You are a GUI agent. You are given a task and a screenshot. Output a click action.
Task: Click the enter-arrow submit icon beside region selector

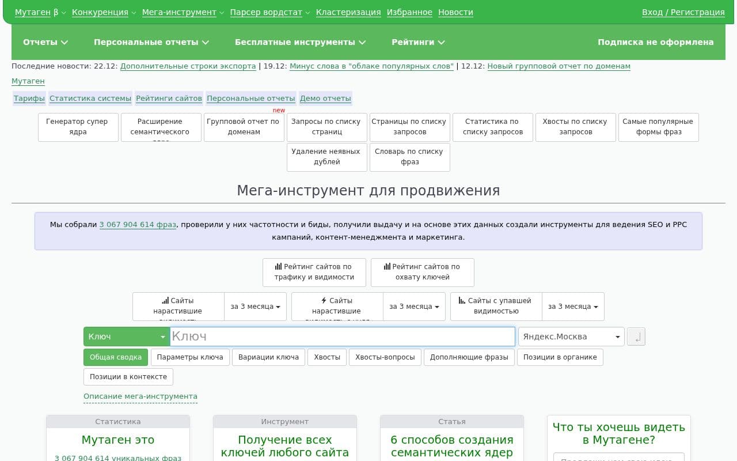click(x=636, y=337)
